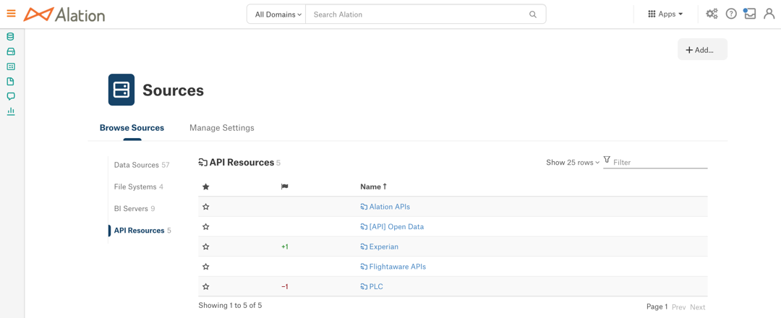781x318 pixels.
Task: Focus the Search Alation field
Action: 419,14
